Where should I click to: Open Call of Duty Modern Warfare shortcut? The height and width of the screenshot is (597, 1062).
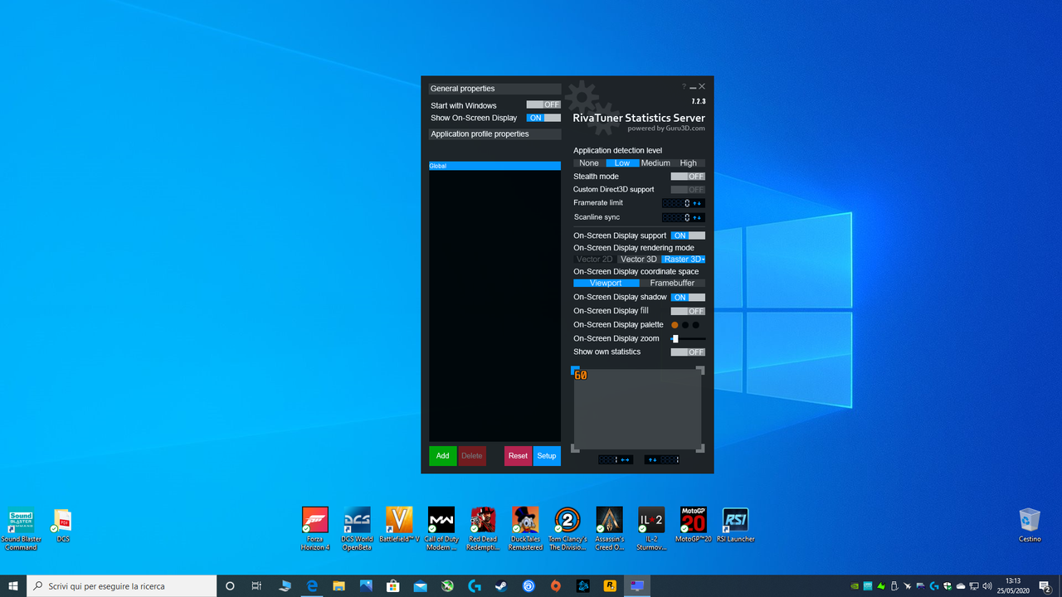point(441,528)
